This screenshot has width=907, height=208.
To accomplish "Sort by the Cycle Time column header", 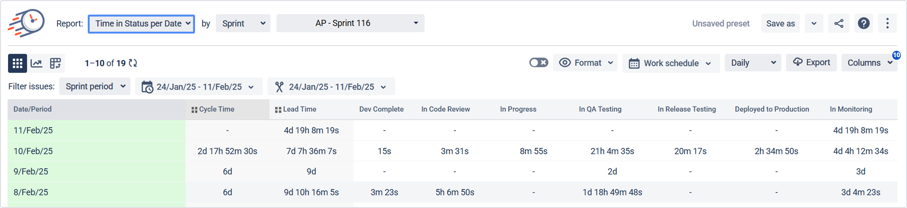I will (216, 109).
